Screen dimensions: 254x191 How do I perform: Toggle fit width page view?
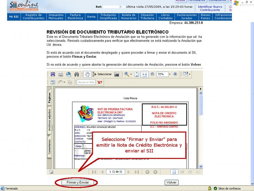point(144,74)
